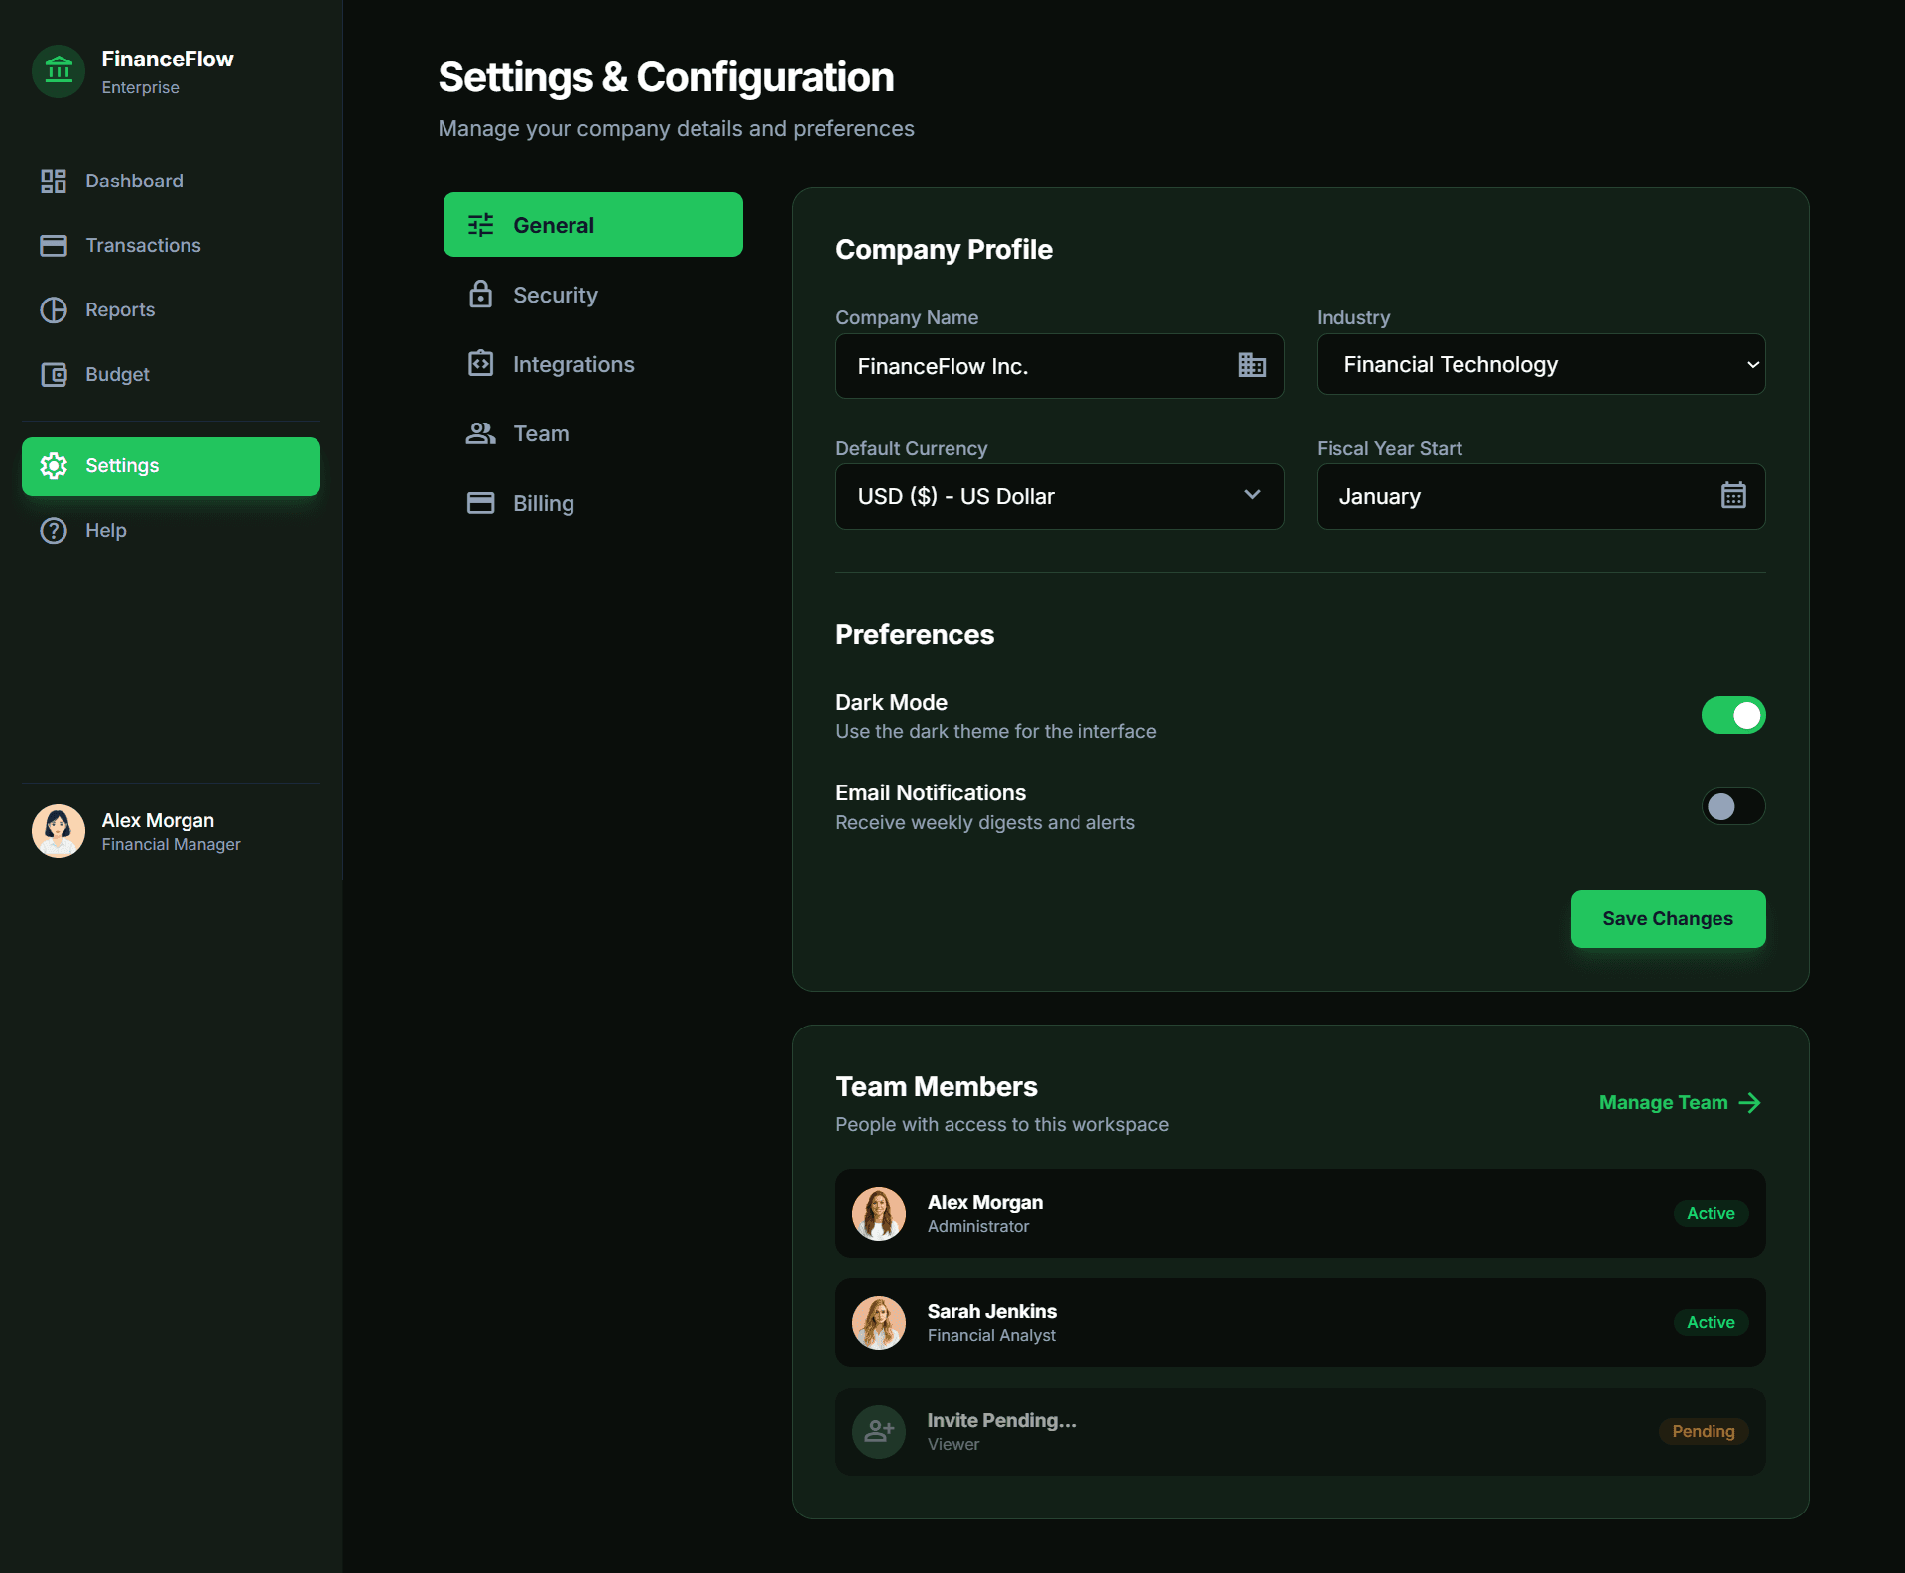1905x1573 pixels.
Task: Expand the Default Currency dropdown
Action: click(1059, 496)
